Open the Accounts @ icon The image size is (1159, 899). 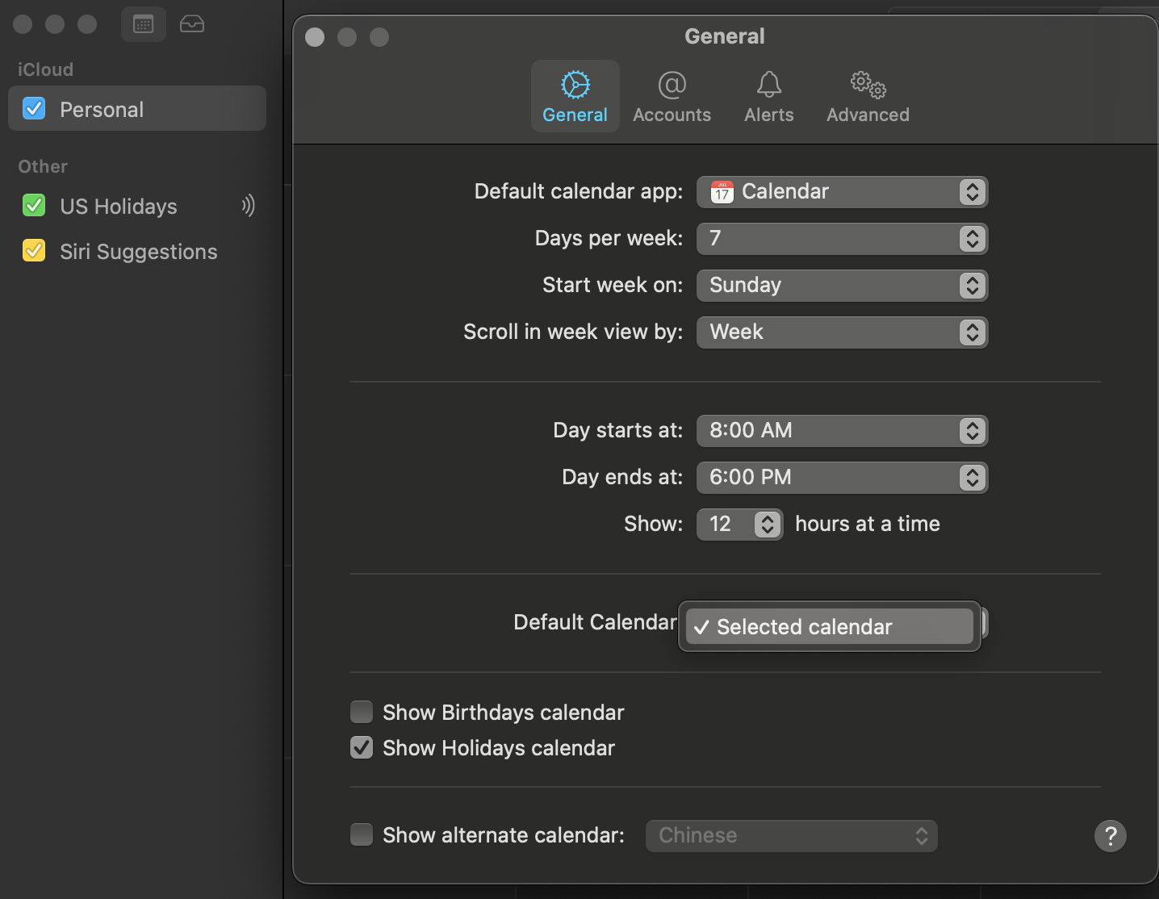pyautogui.click(x=672, y=85)
